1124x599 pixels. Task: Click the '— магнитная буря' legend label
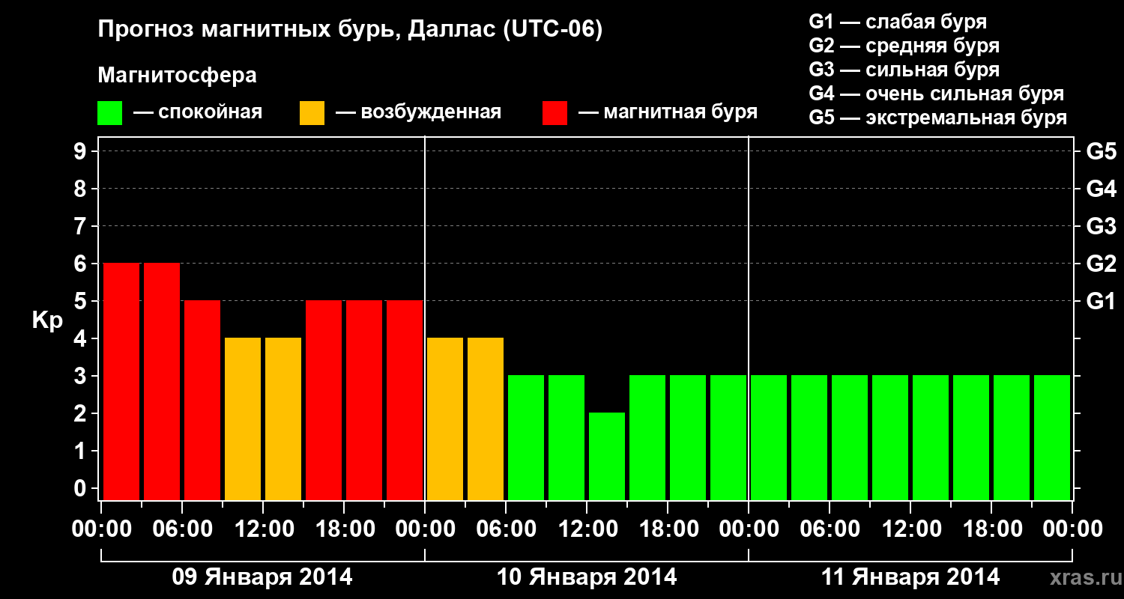(668, 113)
